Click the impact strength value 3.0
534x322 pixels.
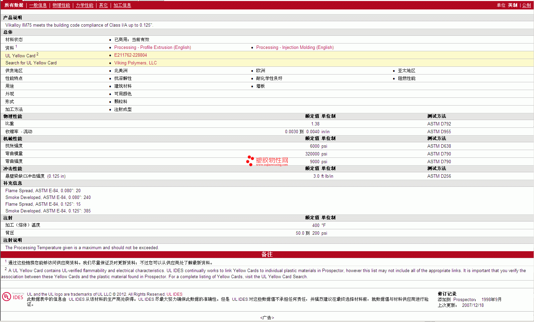click(316, 176)
